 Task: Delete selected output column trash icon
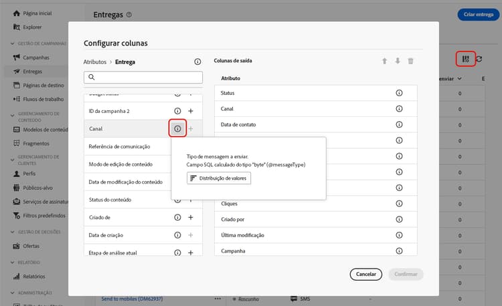[410, 61]
